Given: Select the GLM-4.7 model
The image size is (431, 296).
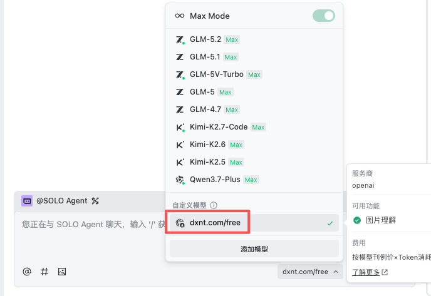Looking at the screenshot, I should (x=254, y=110).
